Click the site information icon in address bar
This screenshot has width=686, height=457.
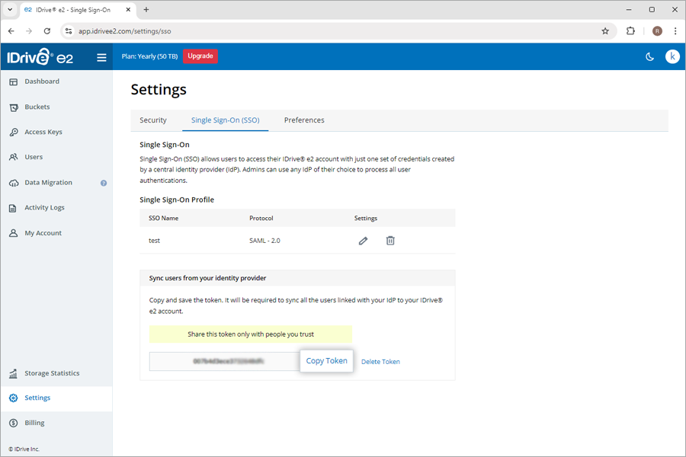coord(69,31)
